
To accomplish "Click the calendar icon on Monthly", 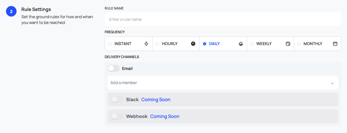I will (335, 44).
